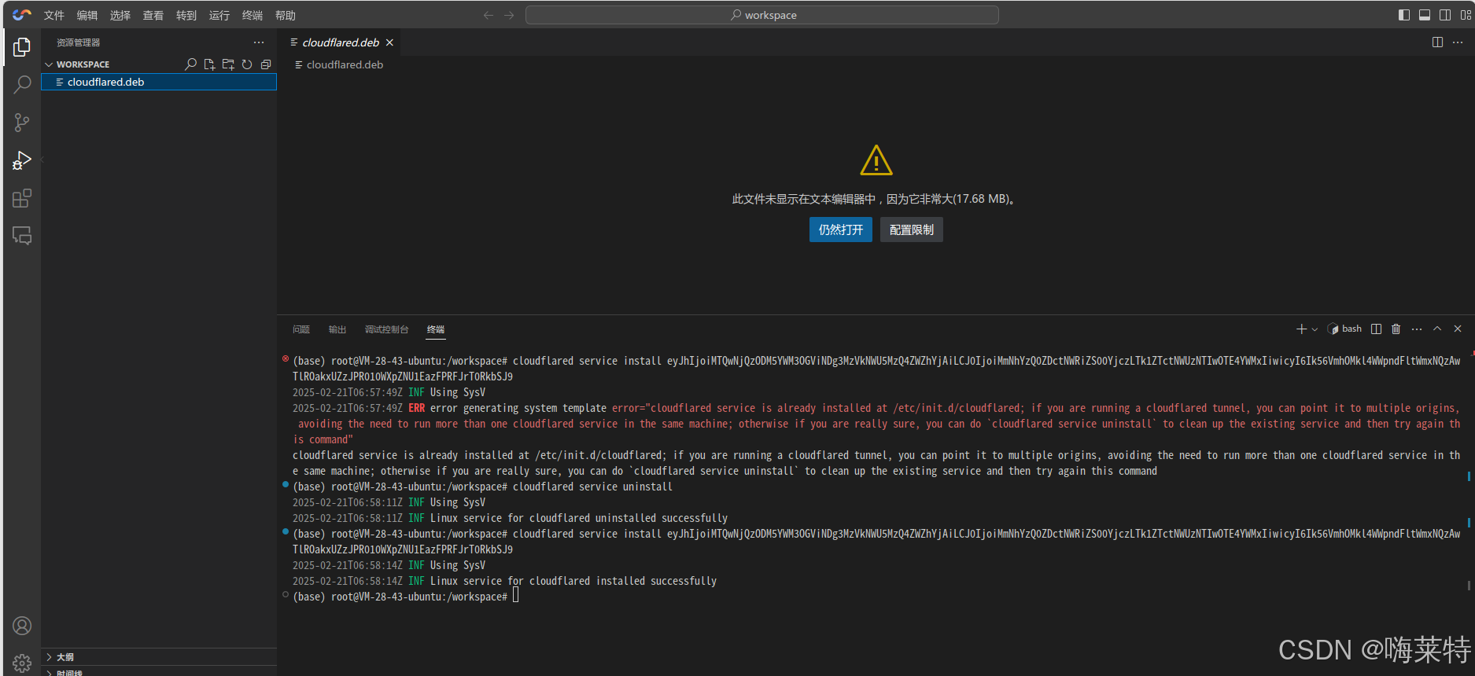Click the search icon in WORKSPACE header

pos(190,64)
